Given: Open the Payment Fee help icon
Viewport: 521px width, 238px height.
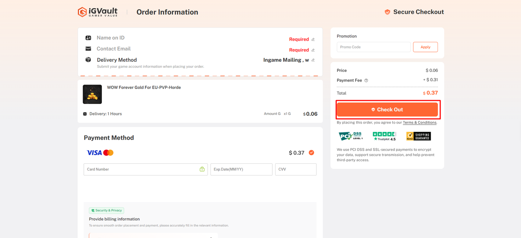Looking at the screenshot, I should pyautogui.click(x=366, y=80).
